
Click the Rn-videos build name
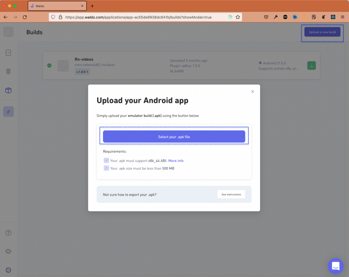(x=84, y=59)
